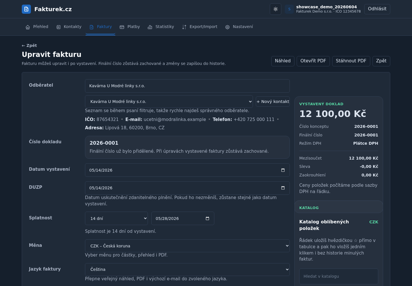Click the total 12 100,00 Kč amount
Screen dimensions: 412x286
tap(333, 114)
